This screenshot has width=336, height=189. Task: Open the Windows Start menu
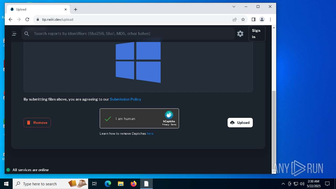[6, 184]
